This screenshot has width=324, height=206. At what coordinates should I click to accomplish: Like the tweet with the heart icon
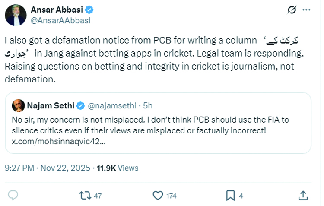[159, 196]
